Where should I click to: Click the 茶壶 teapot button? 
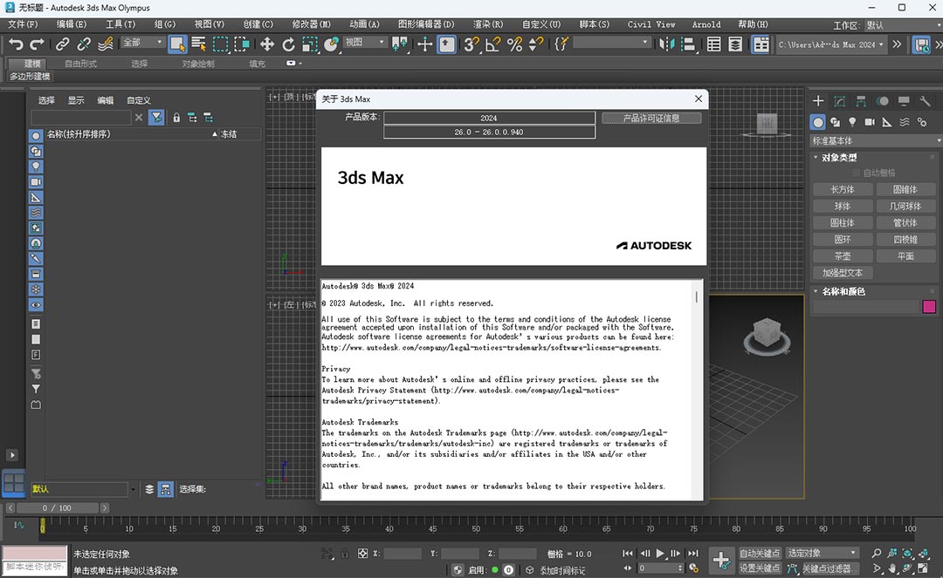point(843,256)
